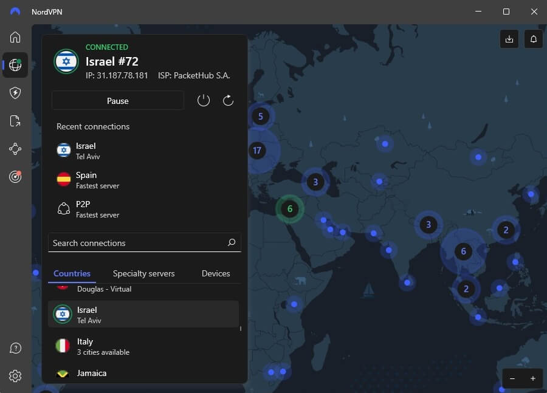Switch to the Countries tab
This screenshot has height=393, width=547.
point(72,273)
